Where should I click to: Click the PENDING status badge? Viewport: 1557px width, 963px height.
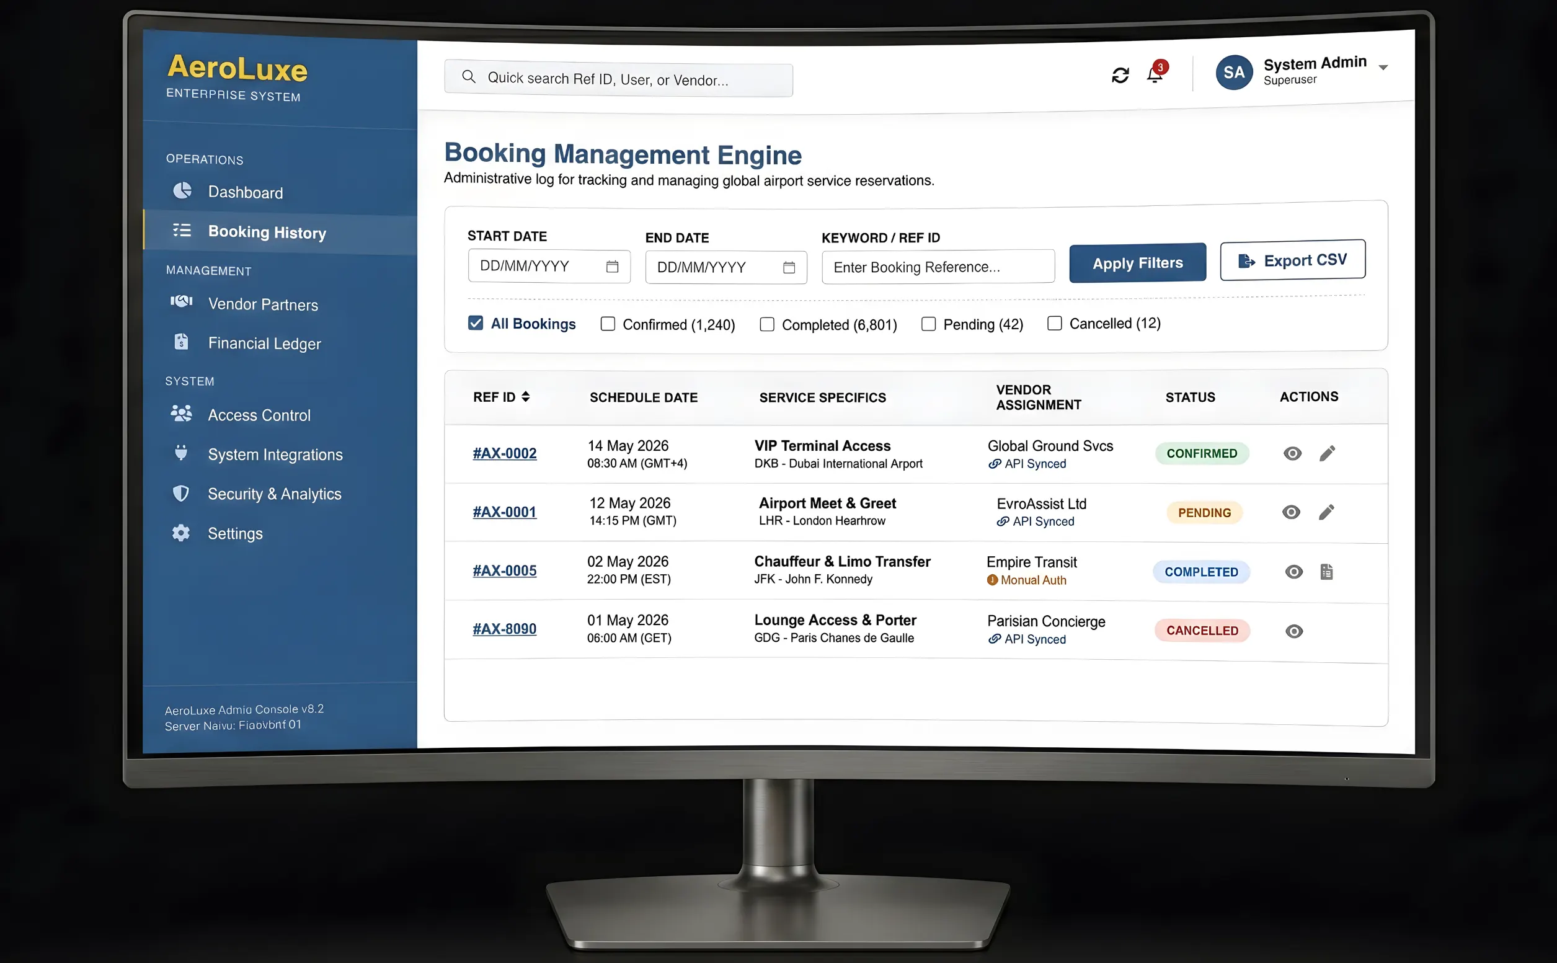pyautogui.click(x=1204, y=513)
